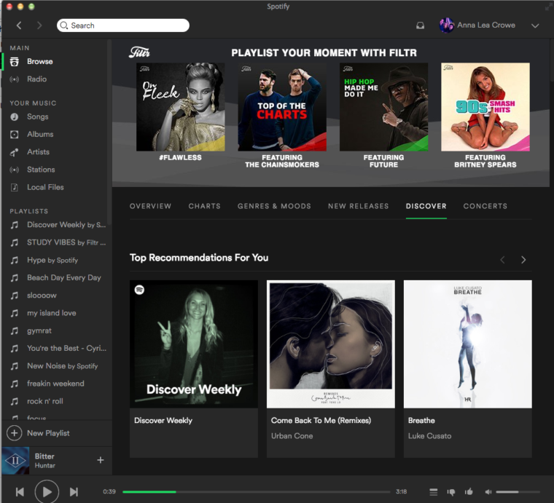Select the Discover tab
The height and width of the screenshot is (503, 554).
(x=426, y=206)
